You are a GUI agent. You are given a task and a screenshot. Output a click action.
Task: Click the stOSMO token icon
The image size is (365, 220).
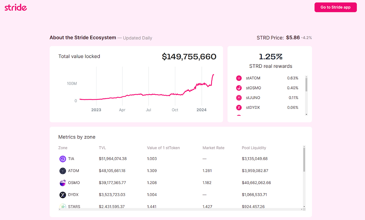pos(239,88)
